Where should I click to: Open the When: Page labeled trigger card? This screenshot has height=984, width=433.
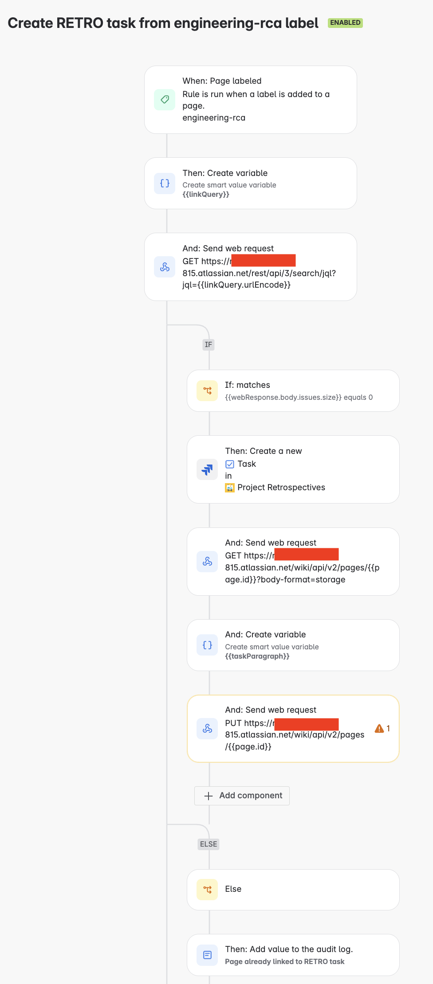click(x=250, y=99)
